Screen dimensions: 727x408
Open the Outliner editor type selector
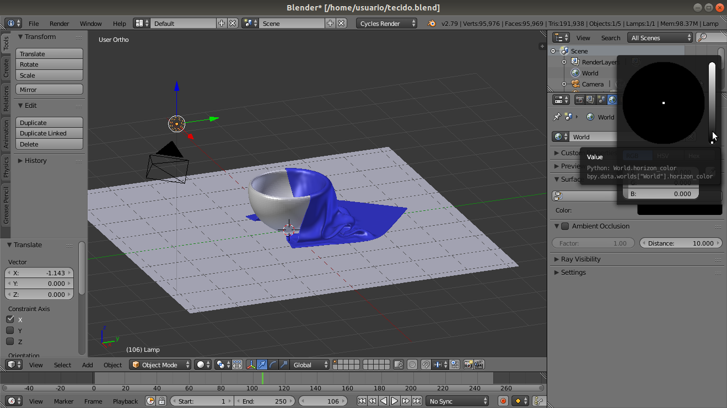pyautogui.click(x=561, y=37)
